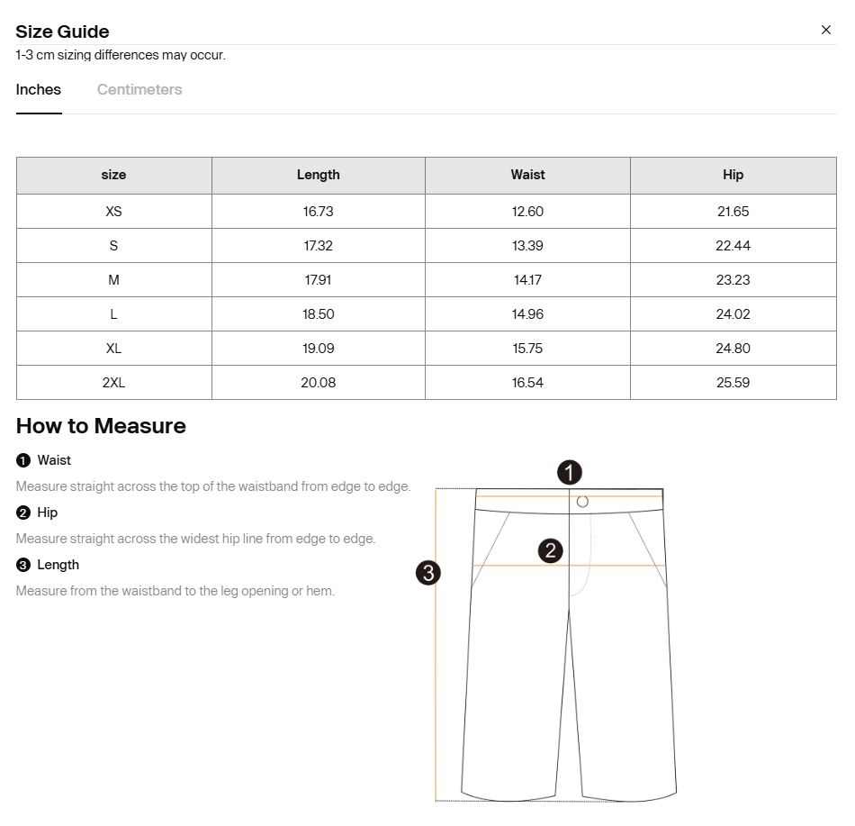Click the How to Measure heading

[101, 426]
